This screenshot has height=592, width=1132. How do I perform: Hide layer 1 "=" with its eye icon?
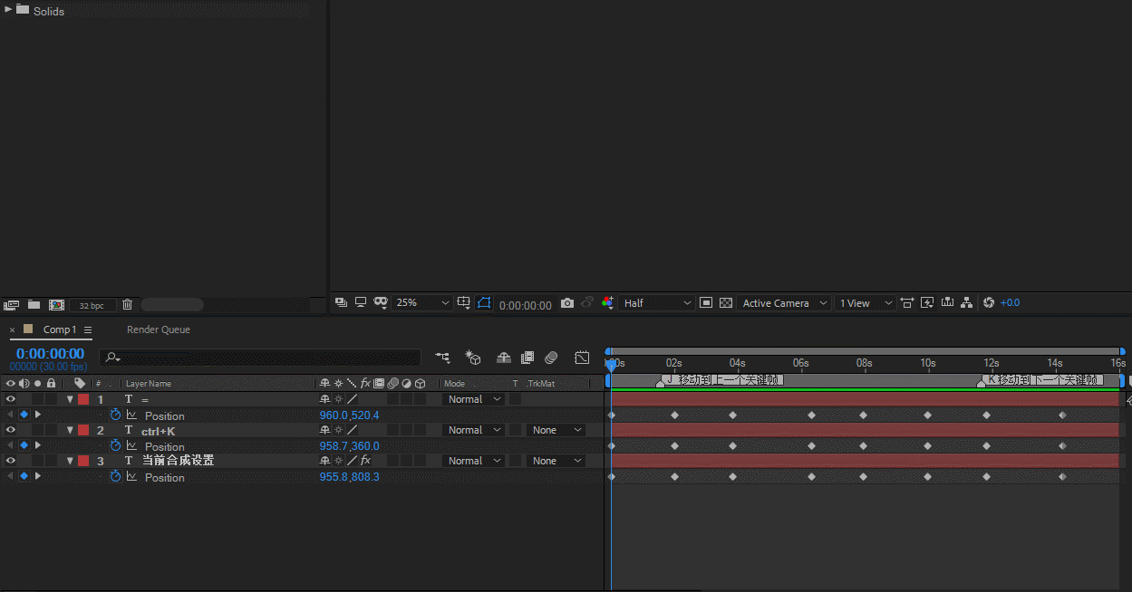pos(11,399)
